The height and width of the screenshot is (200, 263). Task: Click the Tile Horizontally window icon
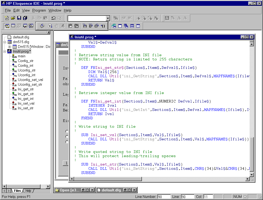(132, 26)
